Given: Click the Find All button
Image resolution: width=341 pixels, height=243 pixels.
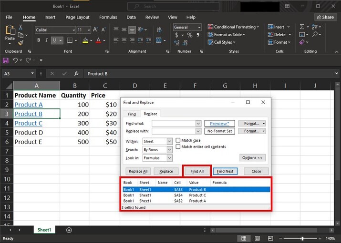Looking at the screenshot, I should pos(196,171).
